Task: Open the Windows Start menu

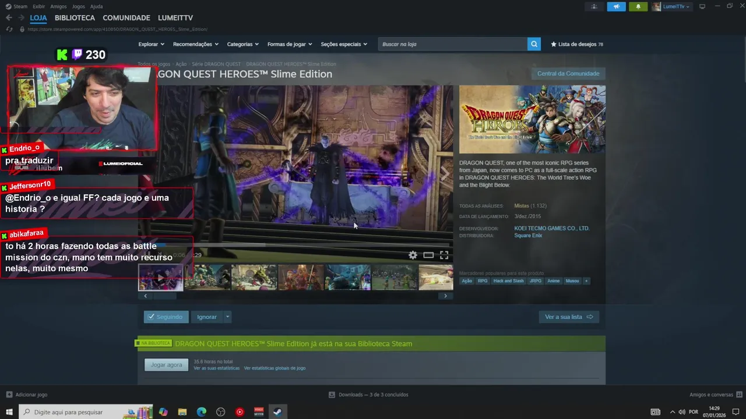Action: pos(9,412)
